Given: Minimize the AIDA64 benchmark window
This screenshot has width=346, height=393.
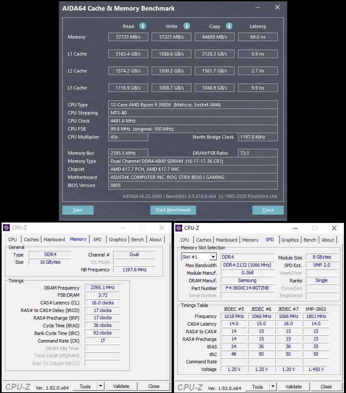Looking at the screenshot, I should [x=258, y=8].
